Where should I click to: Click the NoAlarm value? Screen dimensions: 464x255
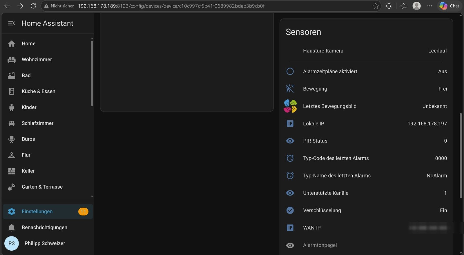coord(437,176)
